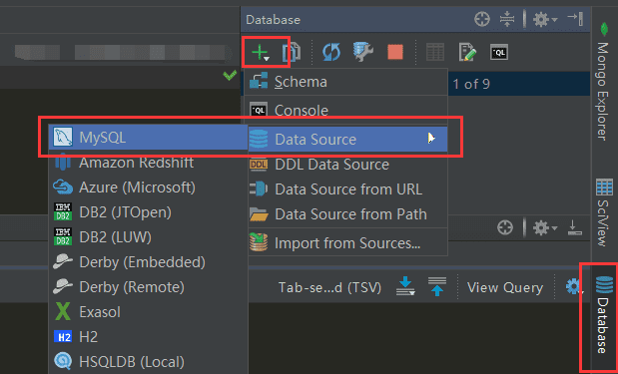Open the Tab-separated TSV format dropdown

click(329, 288)
